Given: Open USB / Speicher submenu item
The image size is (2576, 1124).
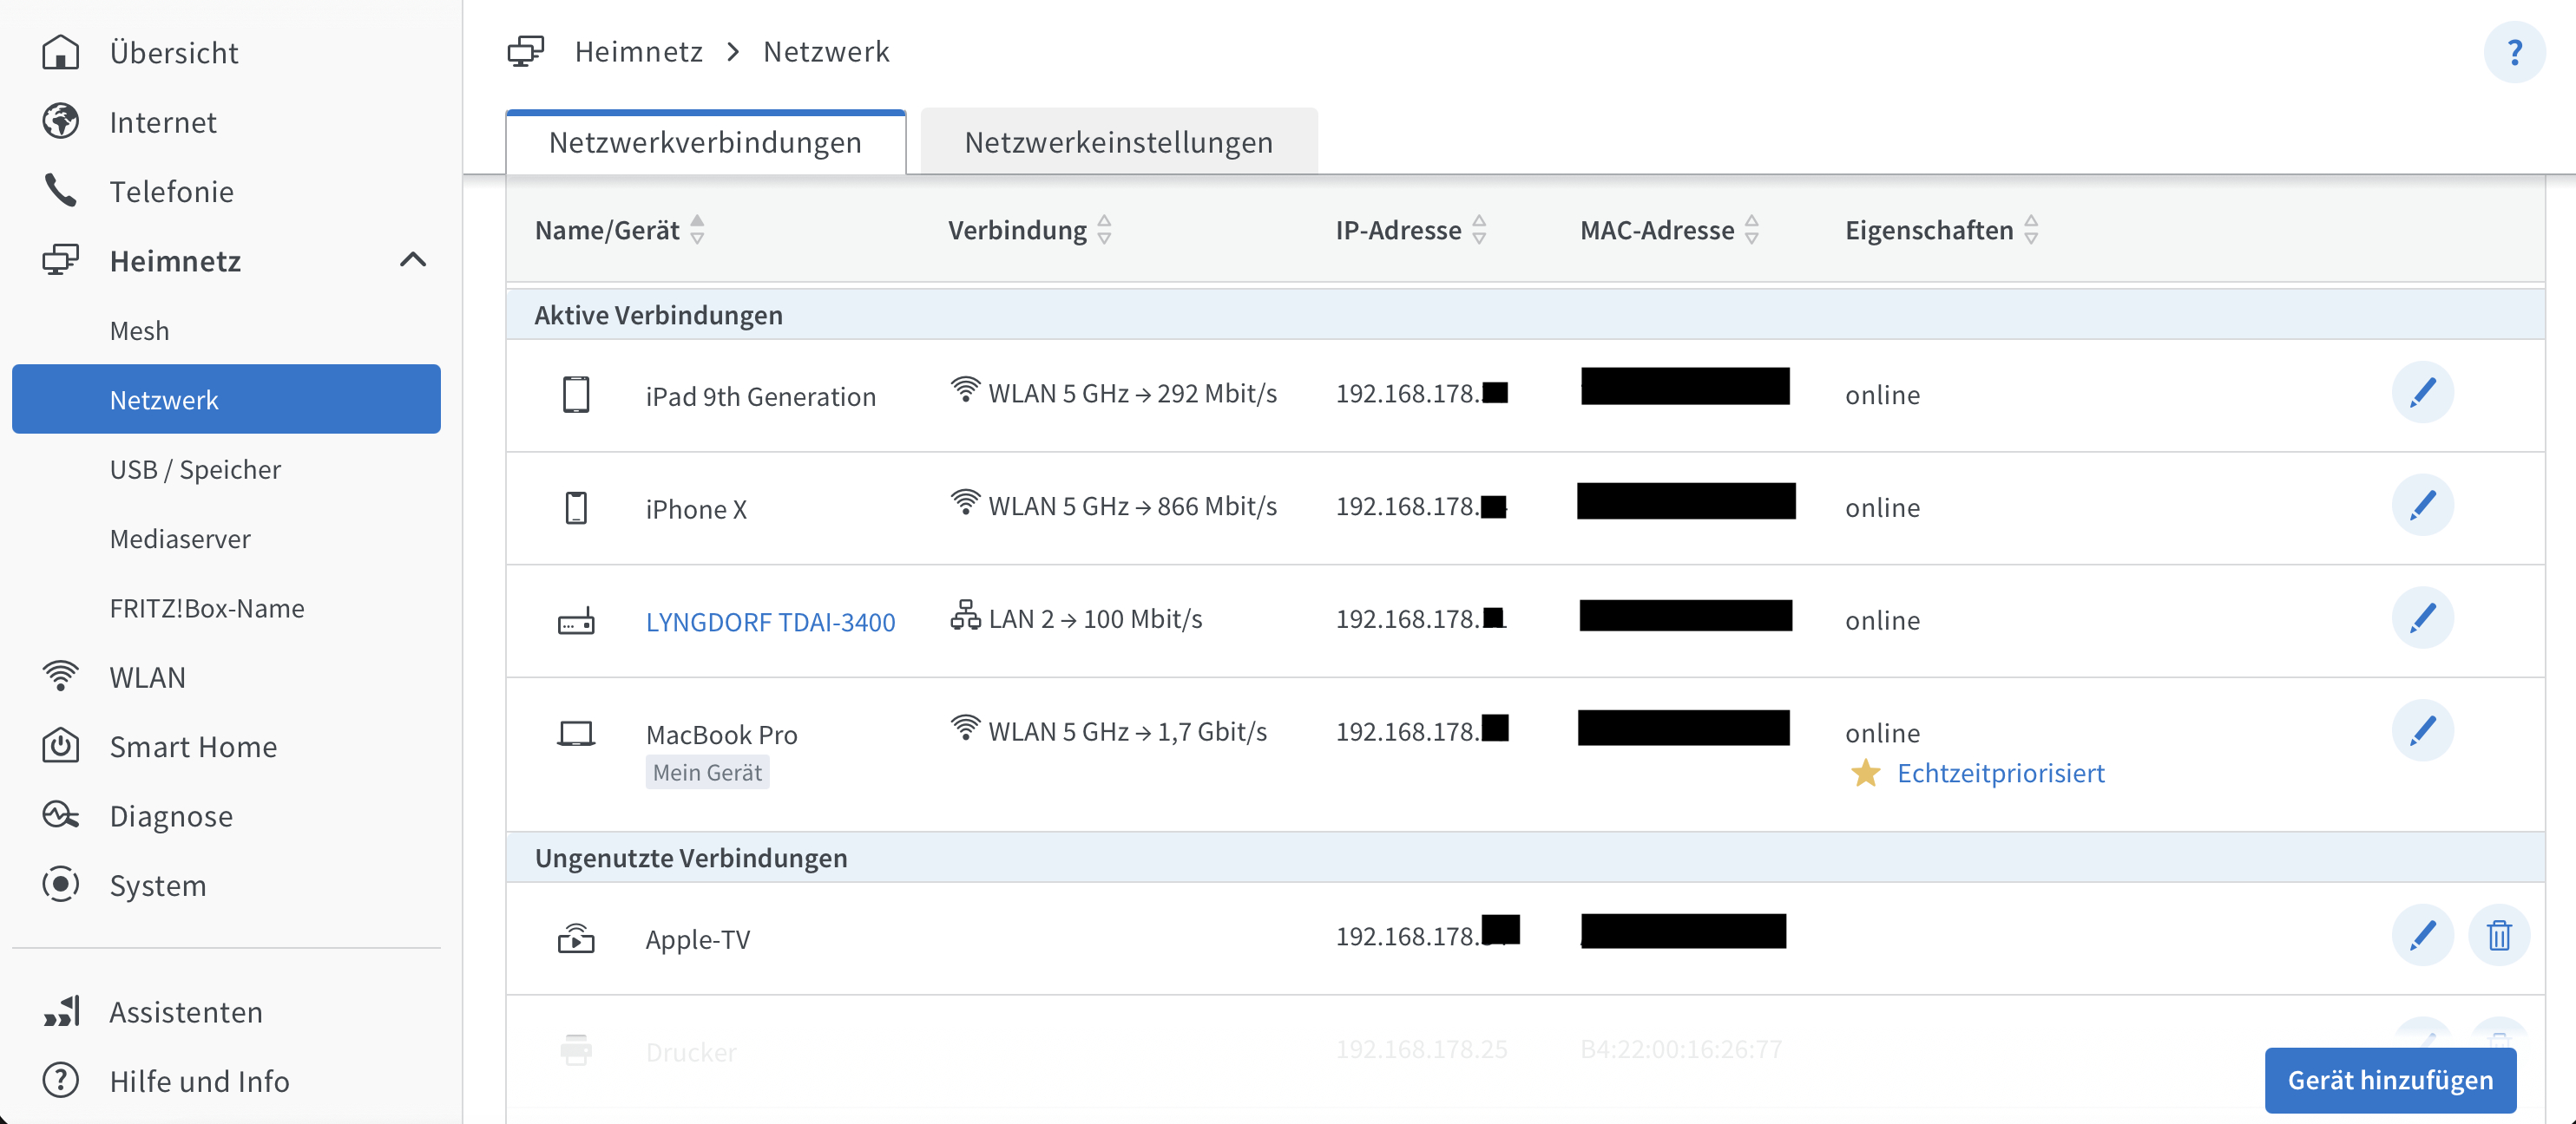Looking at the screenshot, I should click(195, 468).
